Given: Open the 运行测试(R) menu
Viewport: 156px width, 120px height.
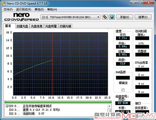Looking at the screenshot, I should tap(24, 10).
